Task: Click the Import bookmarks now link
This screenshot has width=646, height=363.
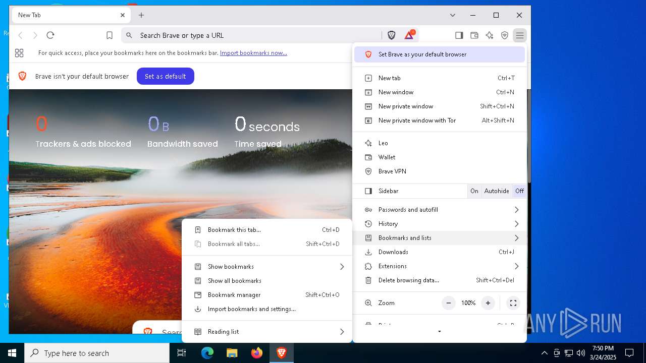Action: (253, 53)
